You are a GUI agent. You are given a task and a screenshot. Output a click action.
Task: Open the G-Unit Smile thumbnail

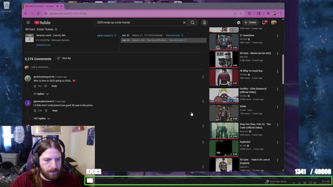pos(224,113)
